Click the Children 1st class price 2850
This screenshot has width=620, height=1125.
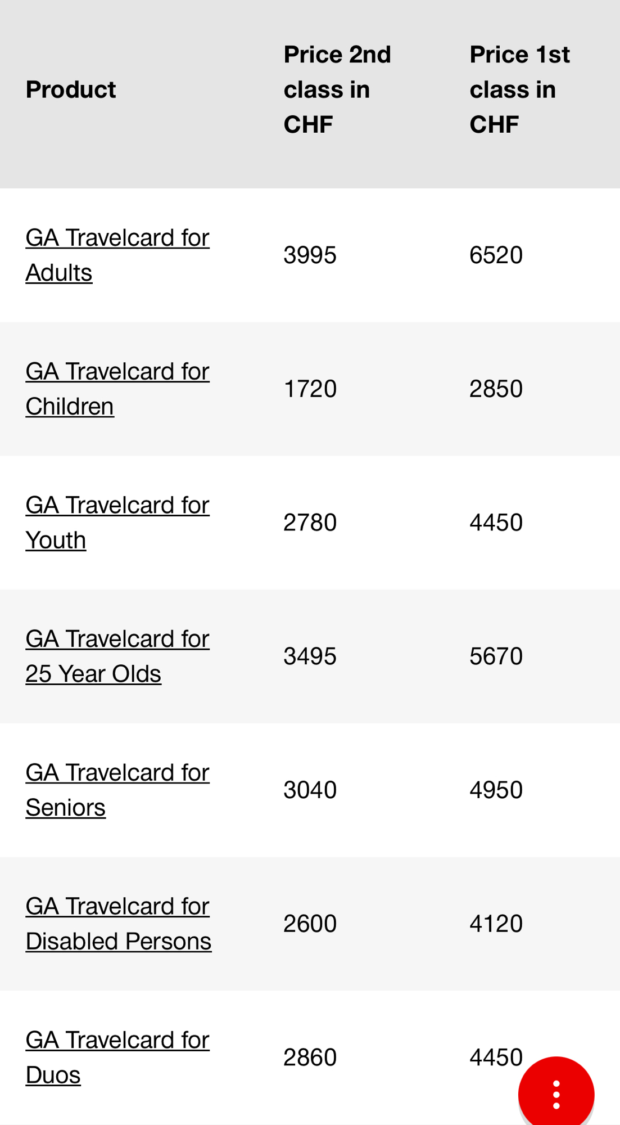tap(496, 389)
